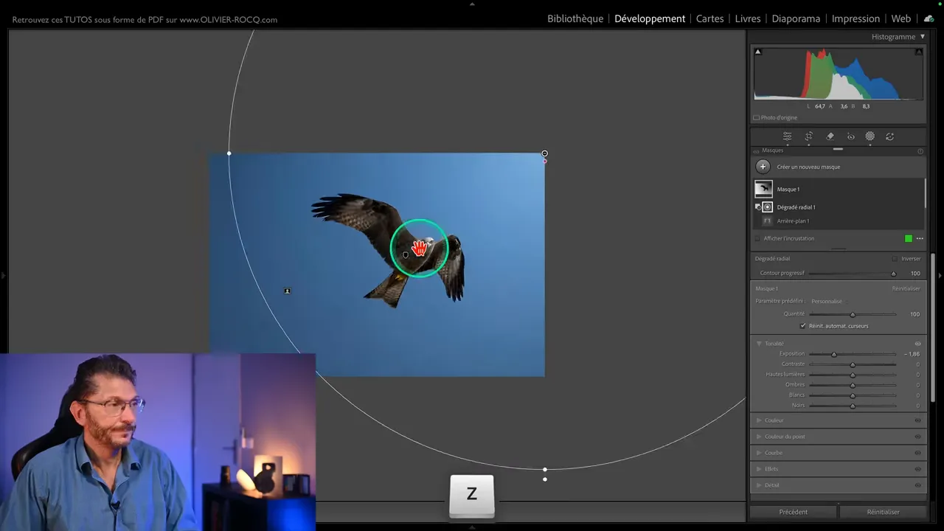Switch to the Bibliothèque module
Viewport: 944px width, 531px height.
pos(575,18)
